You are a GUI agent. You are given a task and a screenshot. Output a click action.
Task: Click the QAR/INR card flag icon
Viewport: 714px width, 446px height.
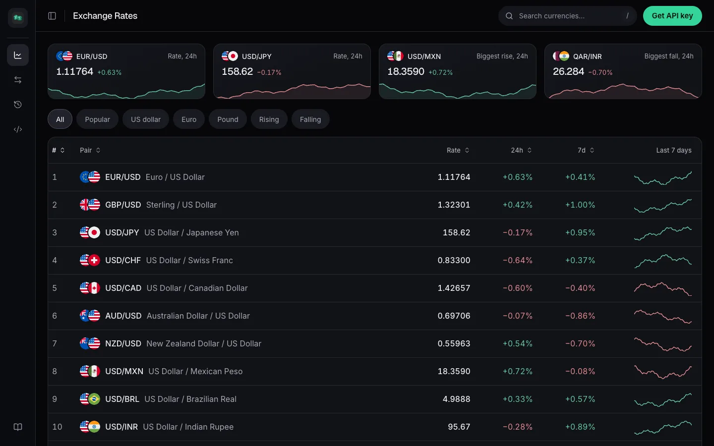561,56
